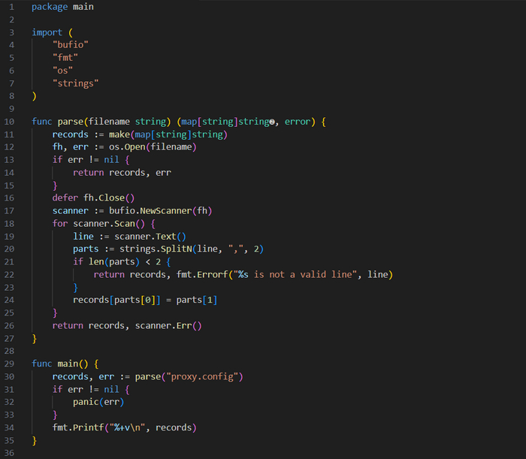Click "fh" variable declared on line 12
Viewport: 526px width, 459px height.
click(x=57, y=147)
